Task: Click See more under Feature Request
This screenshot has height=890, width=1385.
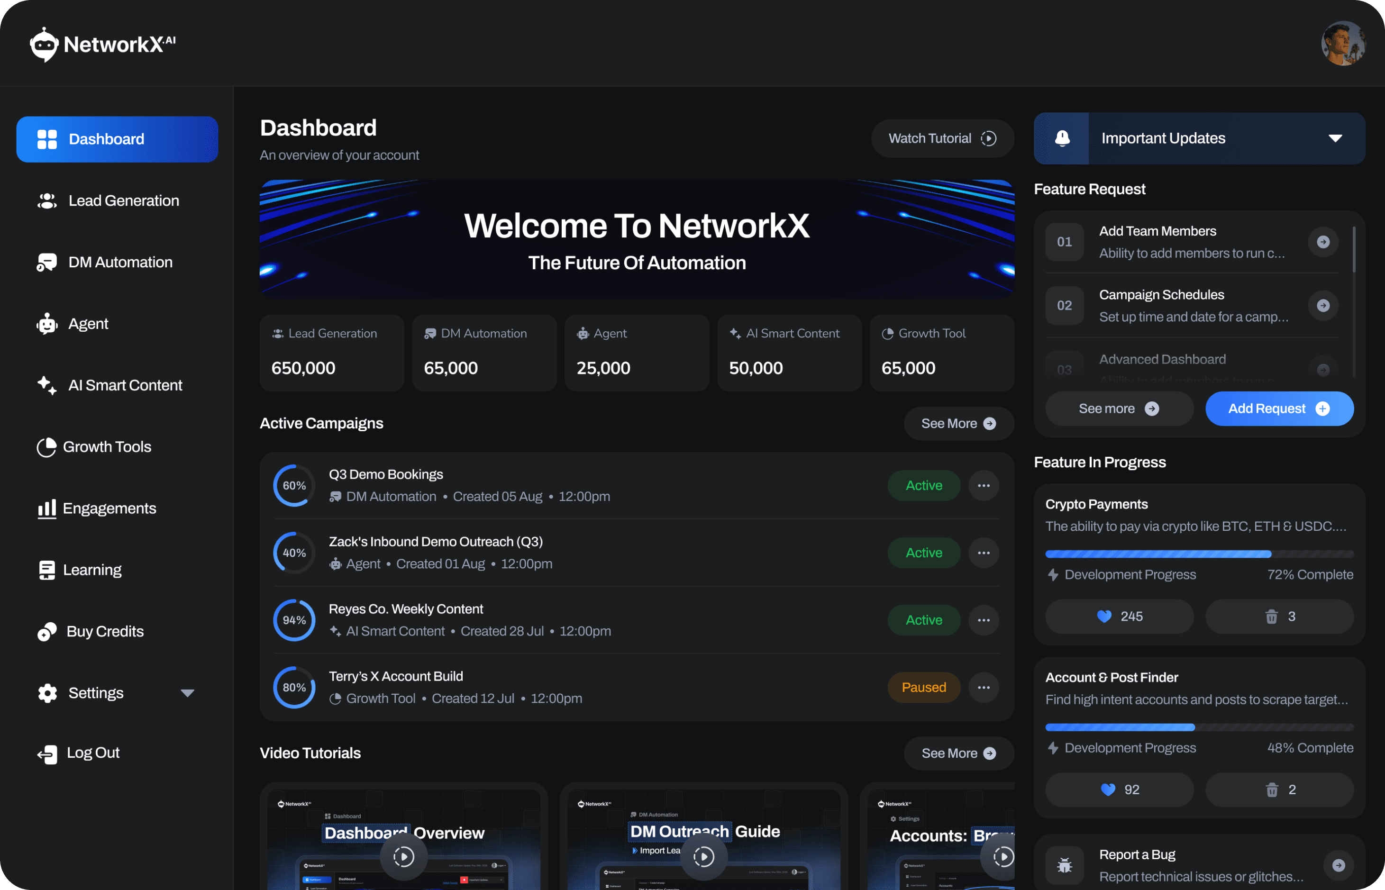Action: [x=1119, y=409]
